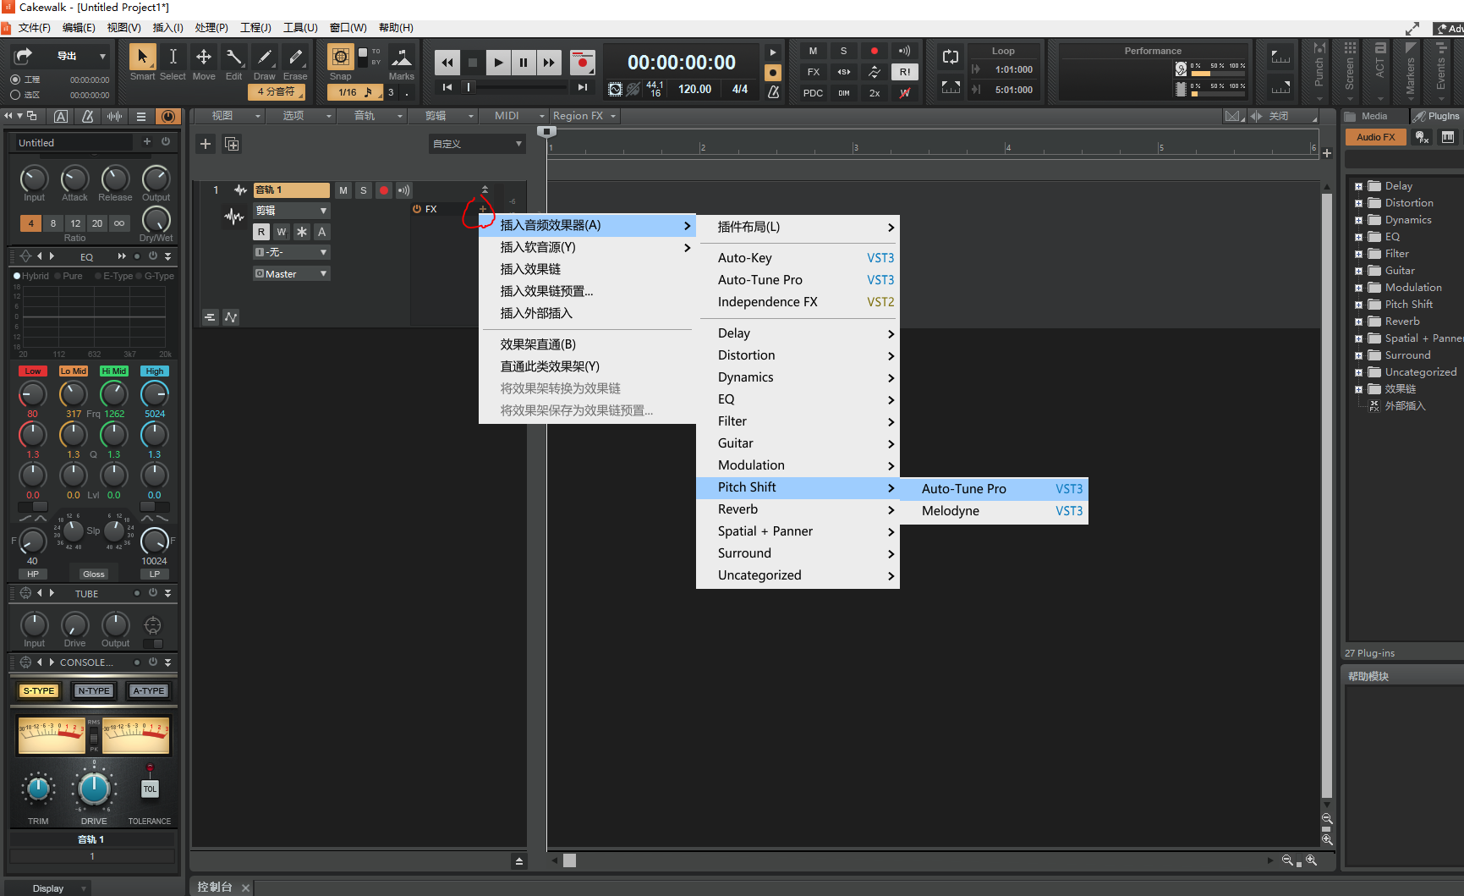The image size is (1464, 896).
Task: Expand the Reverb plugin folder
Action: 1359,322
